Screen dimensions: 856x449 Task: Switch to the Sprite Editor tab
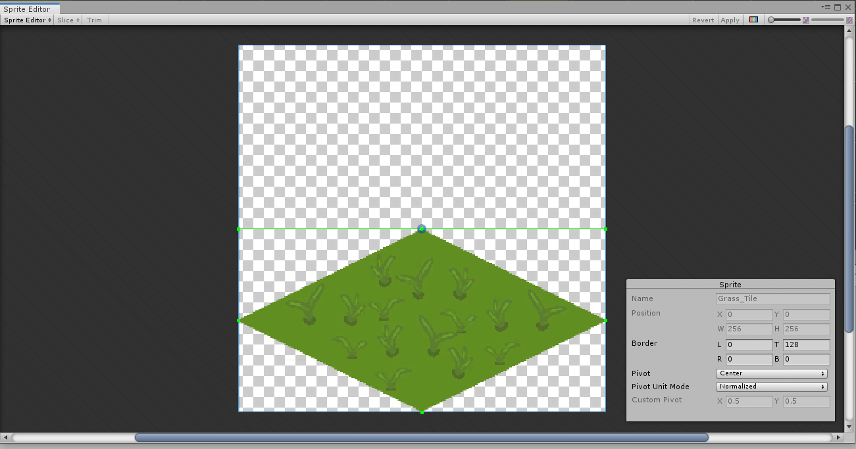pyautogui.click(x=26, y=9)
